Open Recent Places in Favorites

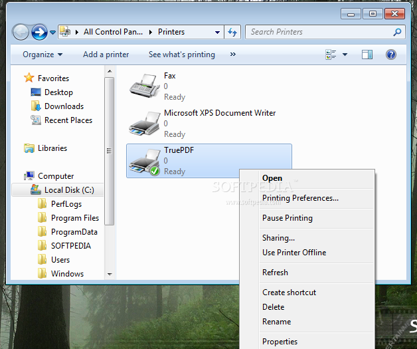point(68,120)
